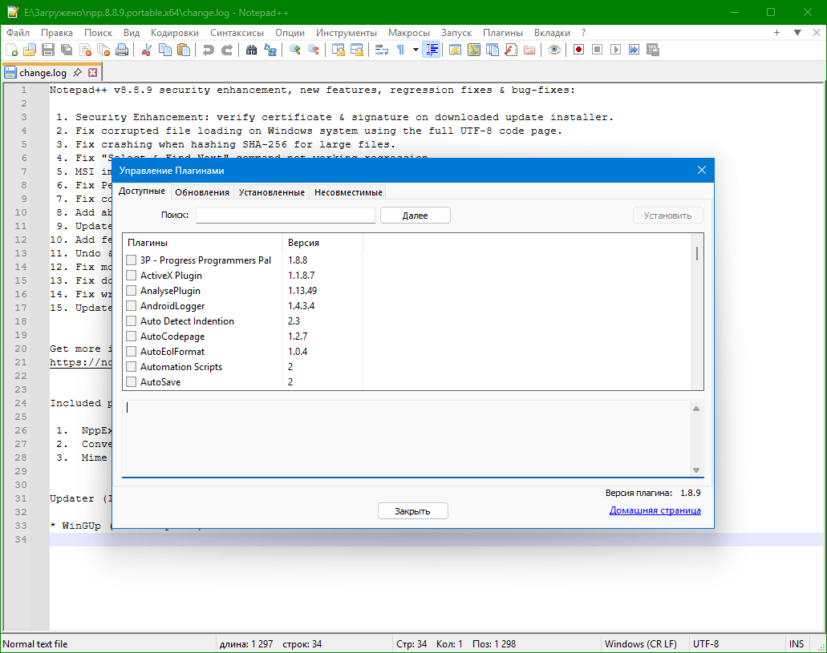Tick the Auto Detect Indention checkbox
This screenshot has height=653, width=827.
(x=132, y=321)
